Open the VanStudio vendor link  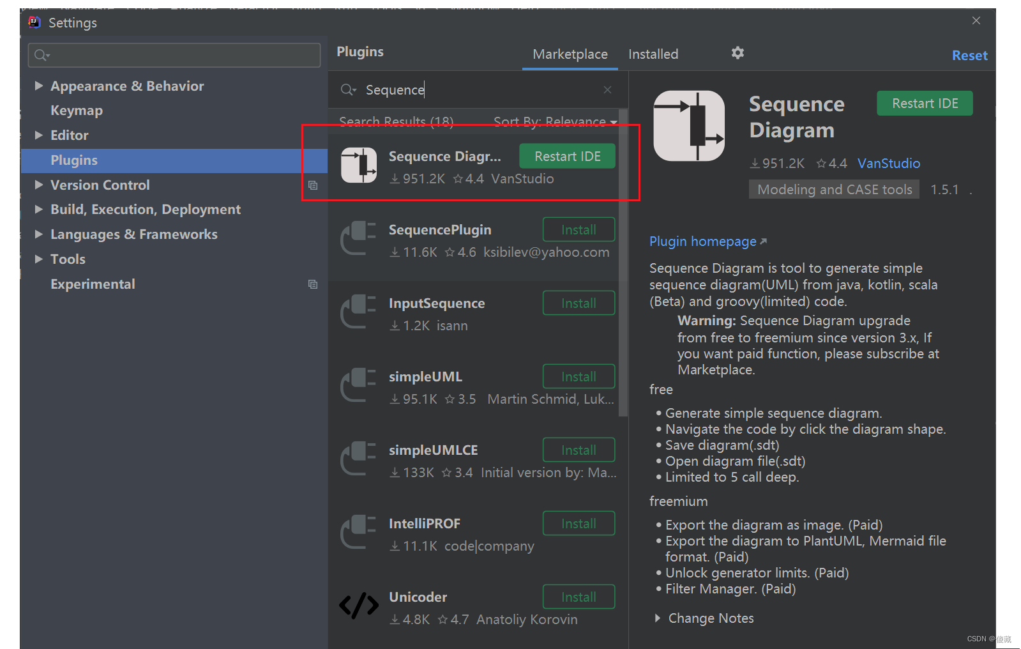[x=889, y=164]
